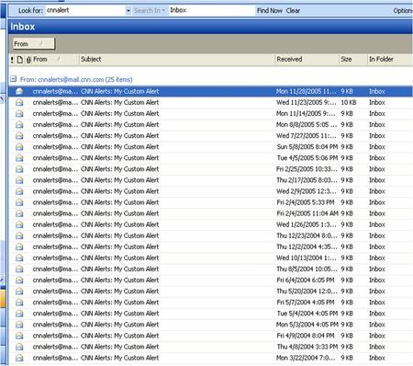Click envelope icon of Tue 5/4/2004 message
This screenshot has width=413, height=366.
[x=19, y=314]
